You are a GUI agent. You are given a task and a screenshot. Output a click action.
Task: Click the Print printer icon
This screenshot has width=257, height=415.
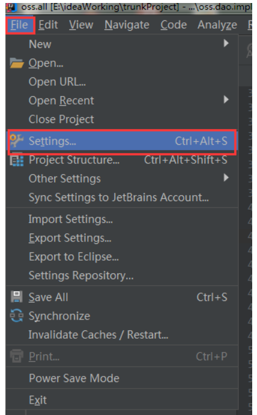coord(16,356)
